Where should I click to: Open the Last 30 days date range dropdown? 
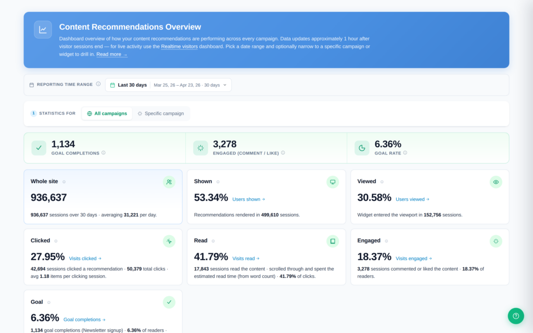click(168, 85)
